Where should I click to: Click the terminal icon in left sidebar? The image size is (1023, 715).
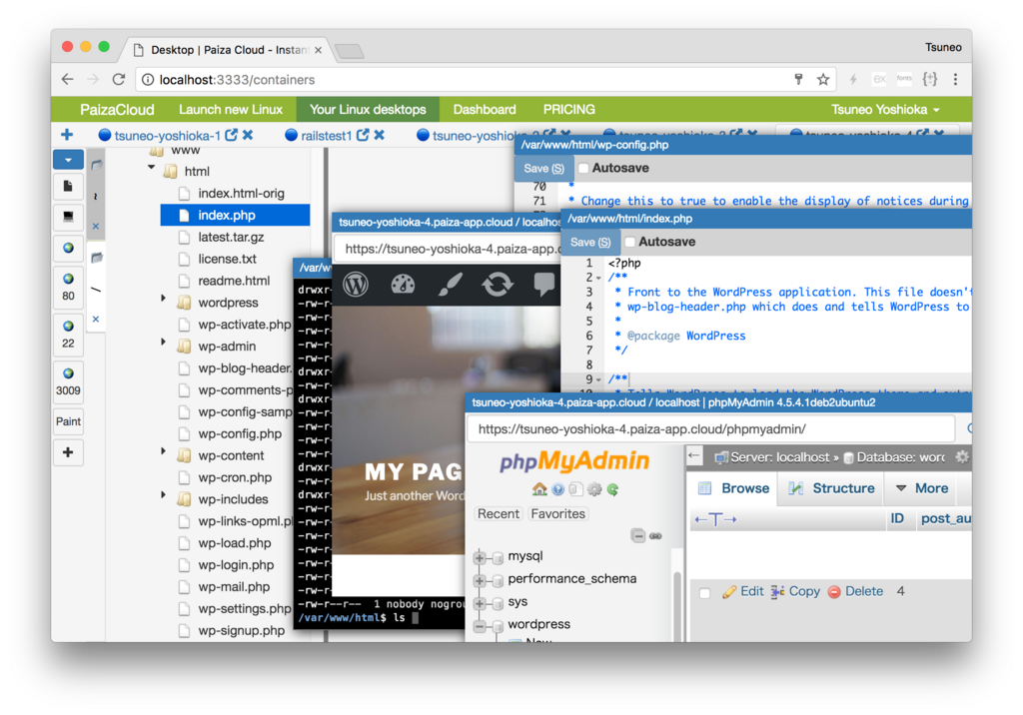[68, 217]
